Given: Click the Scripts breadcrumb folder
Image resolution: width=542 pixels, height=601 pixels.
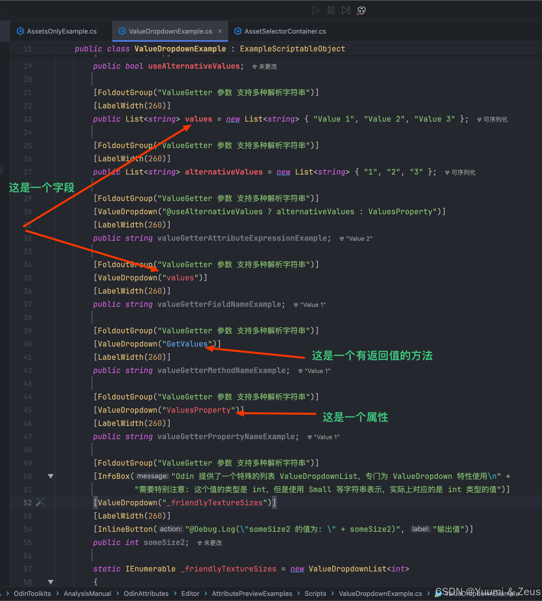Looking at the screenshot, I should [315, 594].
